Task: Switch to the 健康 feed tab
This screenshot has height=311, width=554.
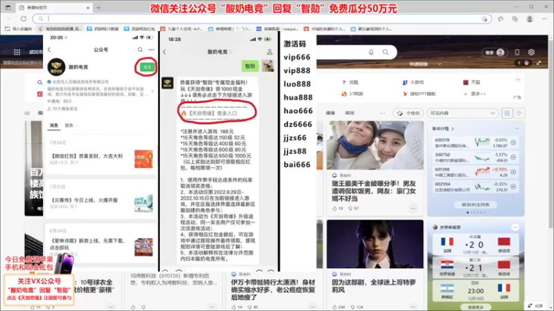Action: (330, 113)
